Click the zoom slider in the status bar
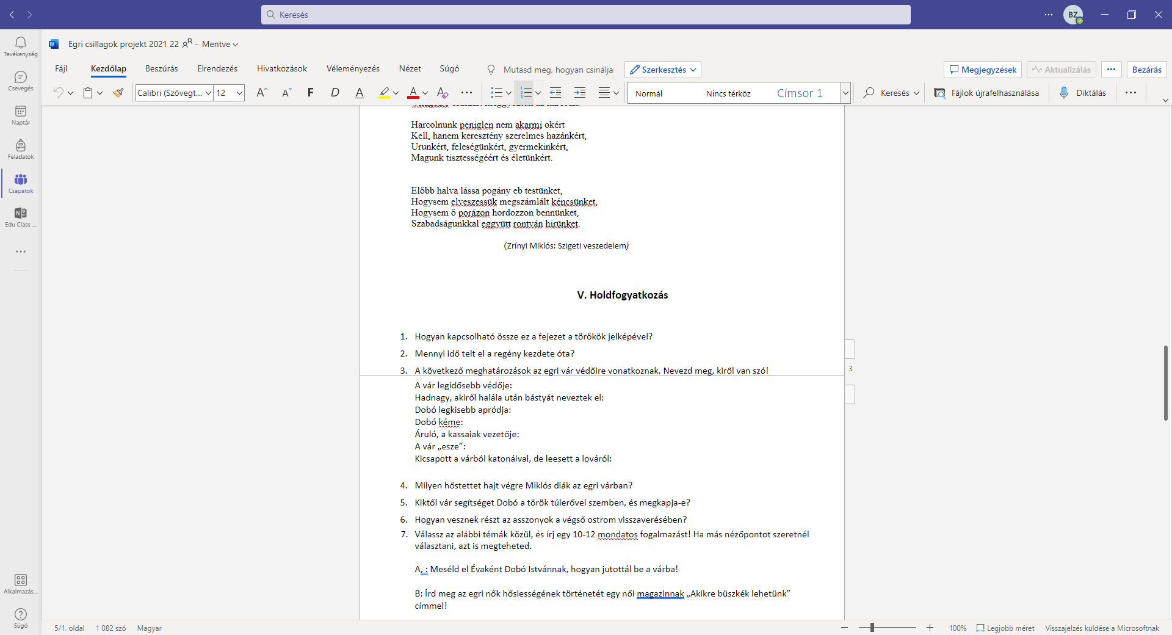 tap(888, 628)
